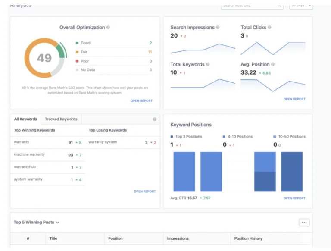Image resolution: width=331 pixels, height=251 pixels.
Task: Click help icon next to Search Impressions
Action: pyautogui.click(x=218, y=28)
